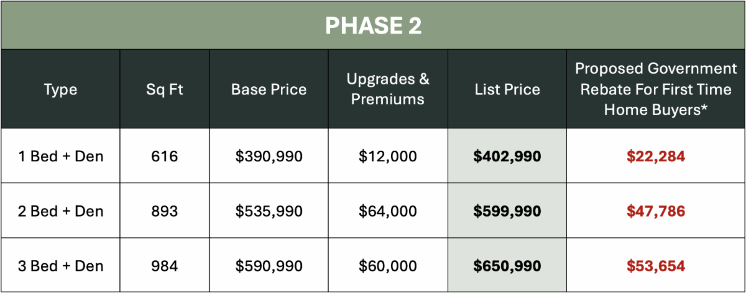Image resolution: width=746 pixels, height=293 pixels.
Task: Click the Sq Ft column header
Action: pyautogui.click(x=164, y=89)
